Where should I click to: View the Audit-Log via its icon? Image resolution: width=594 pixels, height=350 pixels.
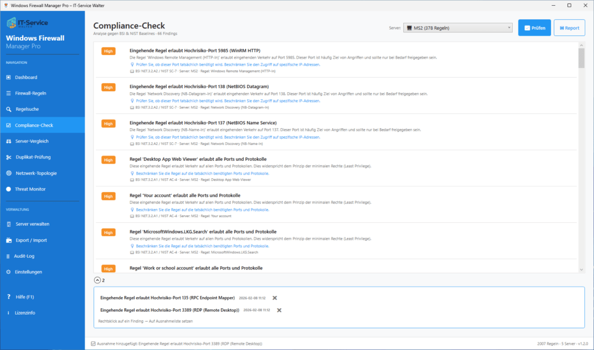8,256
